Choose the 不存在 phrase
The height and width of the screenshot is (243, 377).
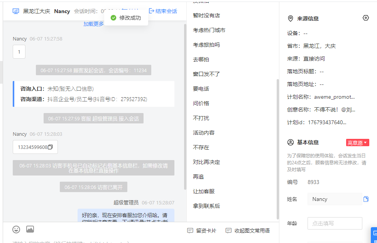point(201,147)
